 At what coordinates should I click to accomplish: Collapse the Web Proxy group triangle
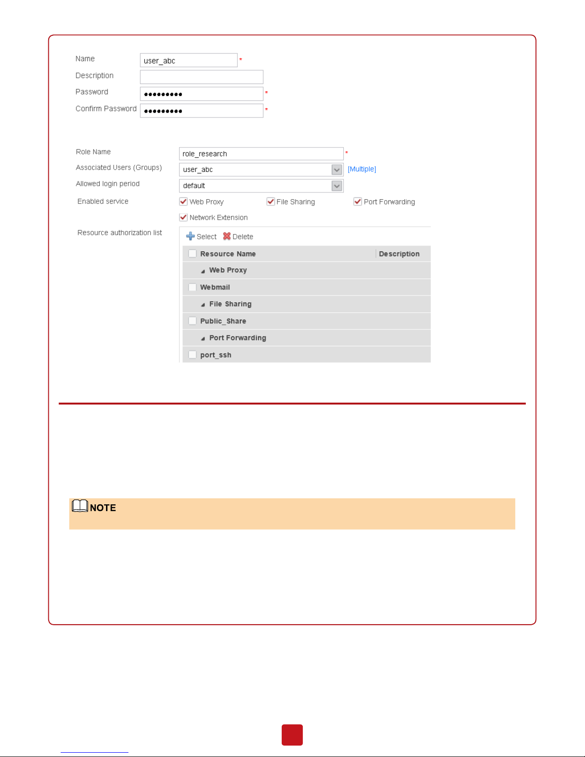pyautogui.click(x=203, y=271)
